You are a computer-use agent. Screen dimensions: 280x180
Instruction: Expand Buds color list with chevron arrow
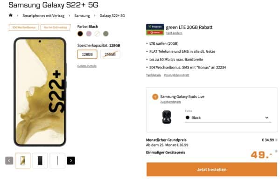pos(267,118)
